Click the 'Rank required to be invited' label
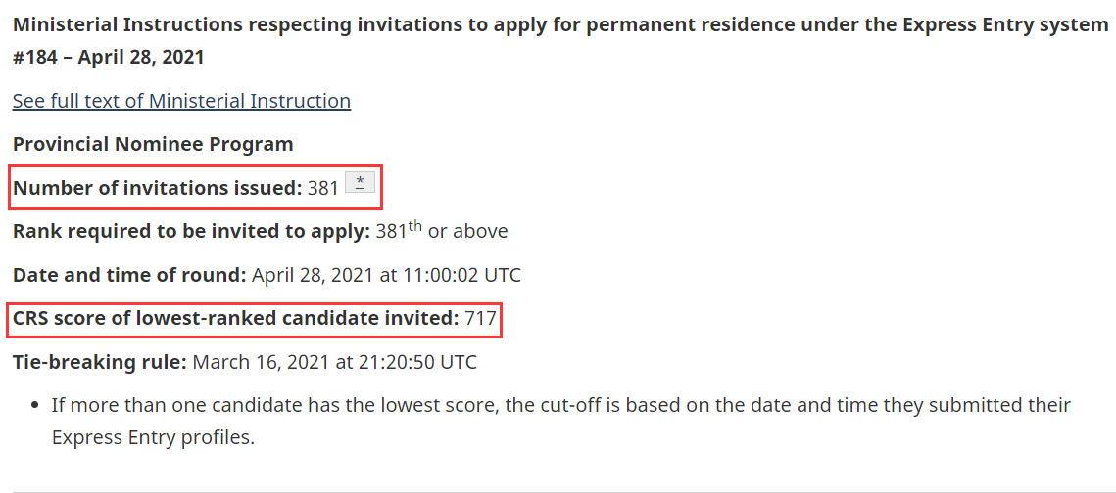The width and height of the screenshot is (1116, 493). pyautogui.click(x=191, y=232)
